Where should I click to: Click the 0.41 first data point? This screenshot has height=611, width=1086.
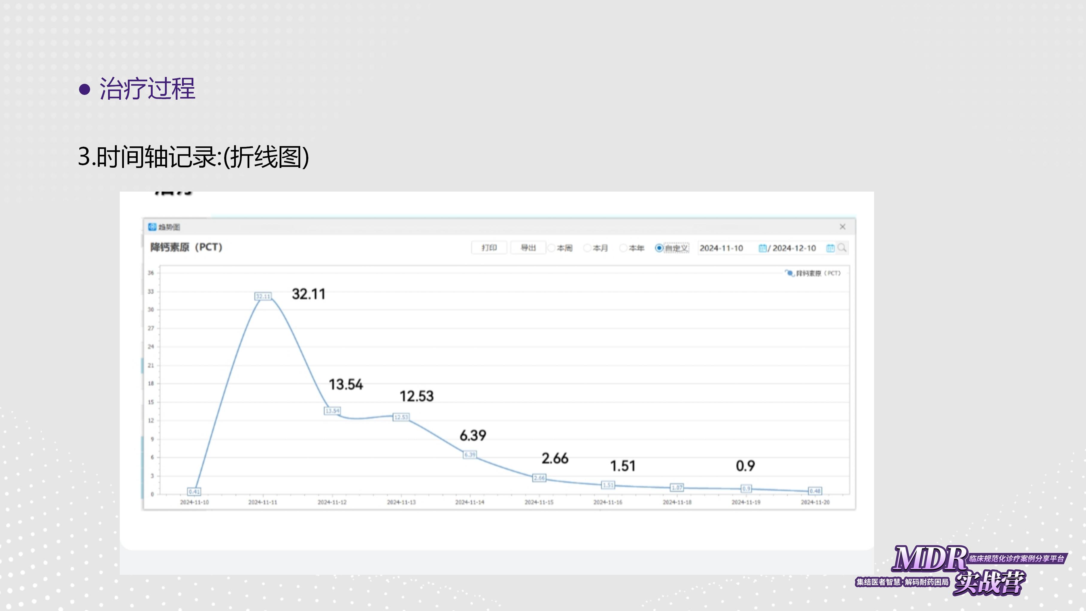tap(194, 492)
